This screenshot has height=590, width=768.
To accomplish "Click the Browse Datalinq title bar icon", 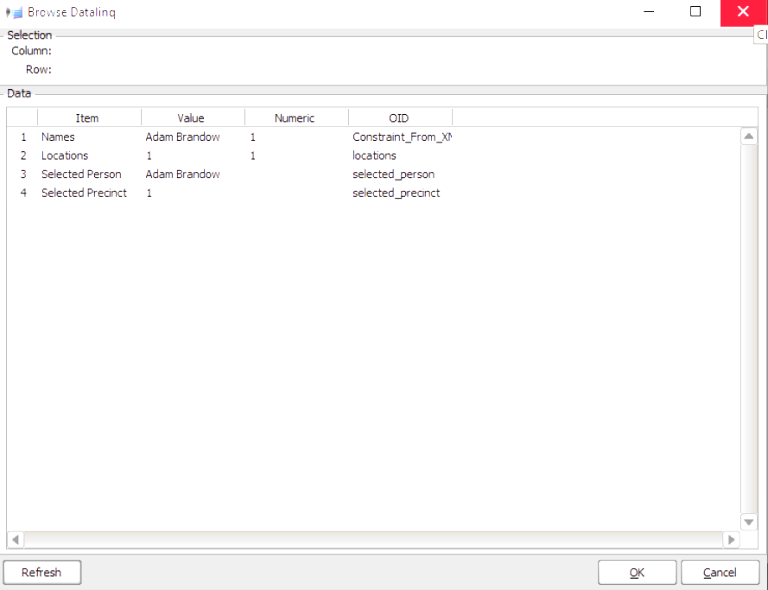I will (14, 13).
